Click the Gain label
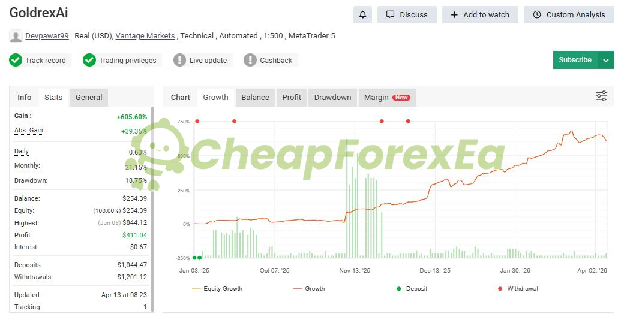Screen dimensions: 630x317 click(x=23, y=116)
